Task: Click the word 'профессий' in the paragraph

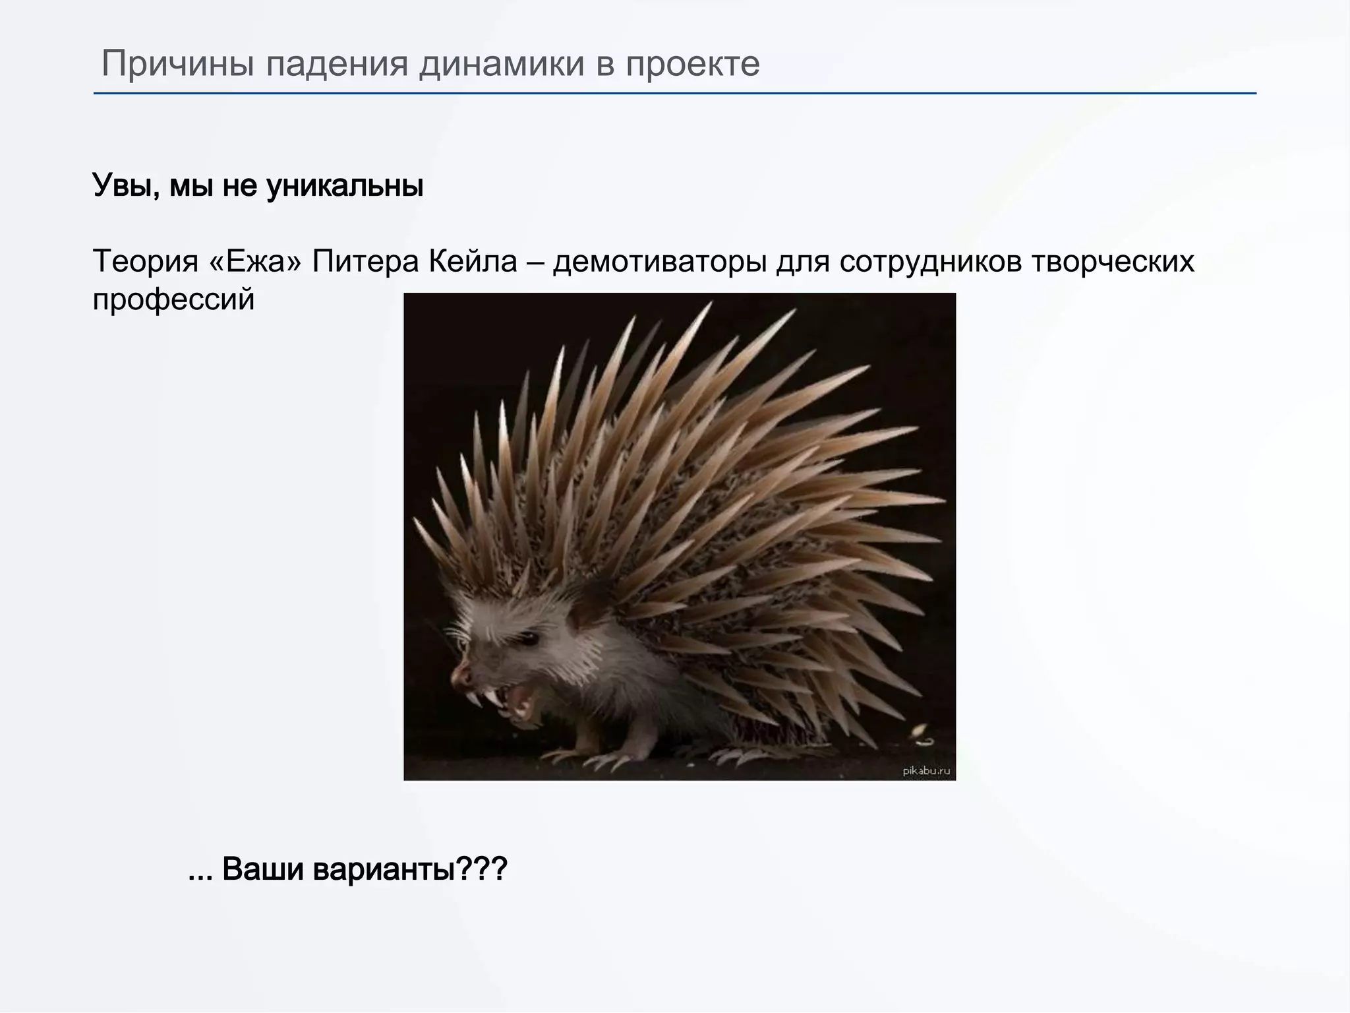Action: pos(173,299)
